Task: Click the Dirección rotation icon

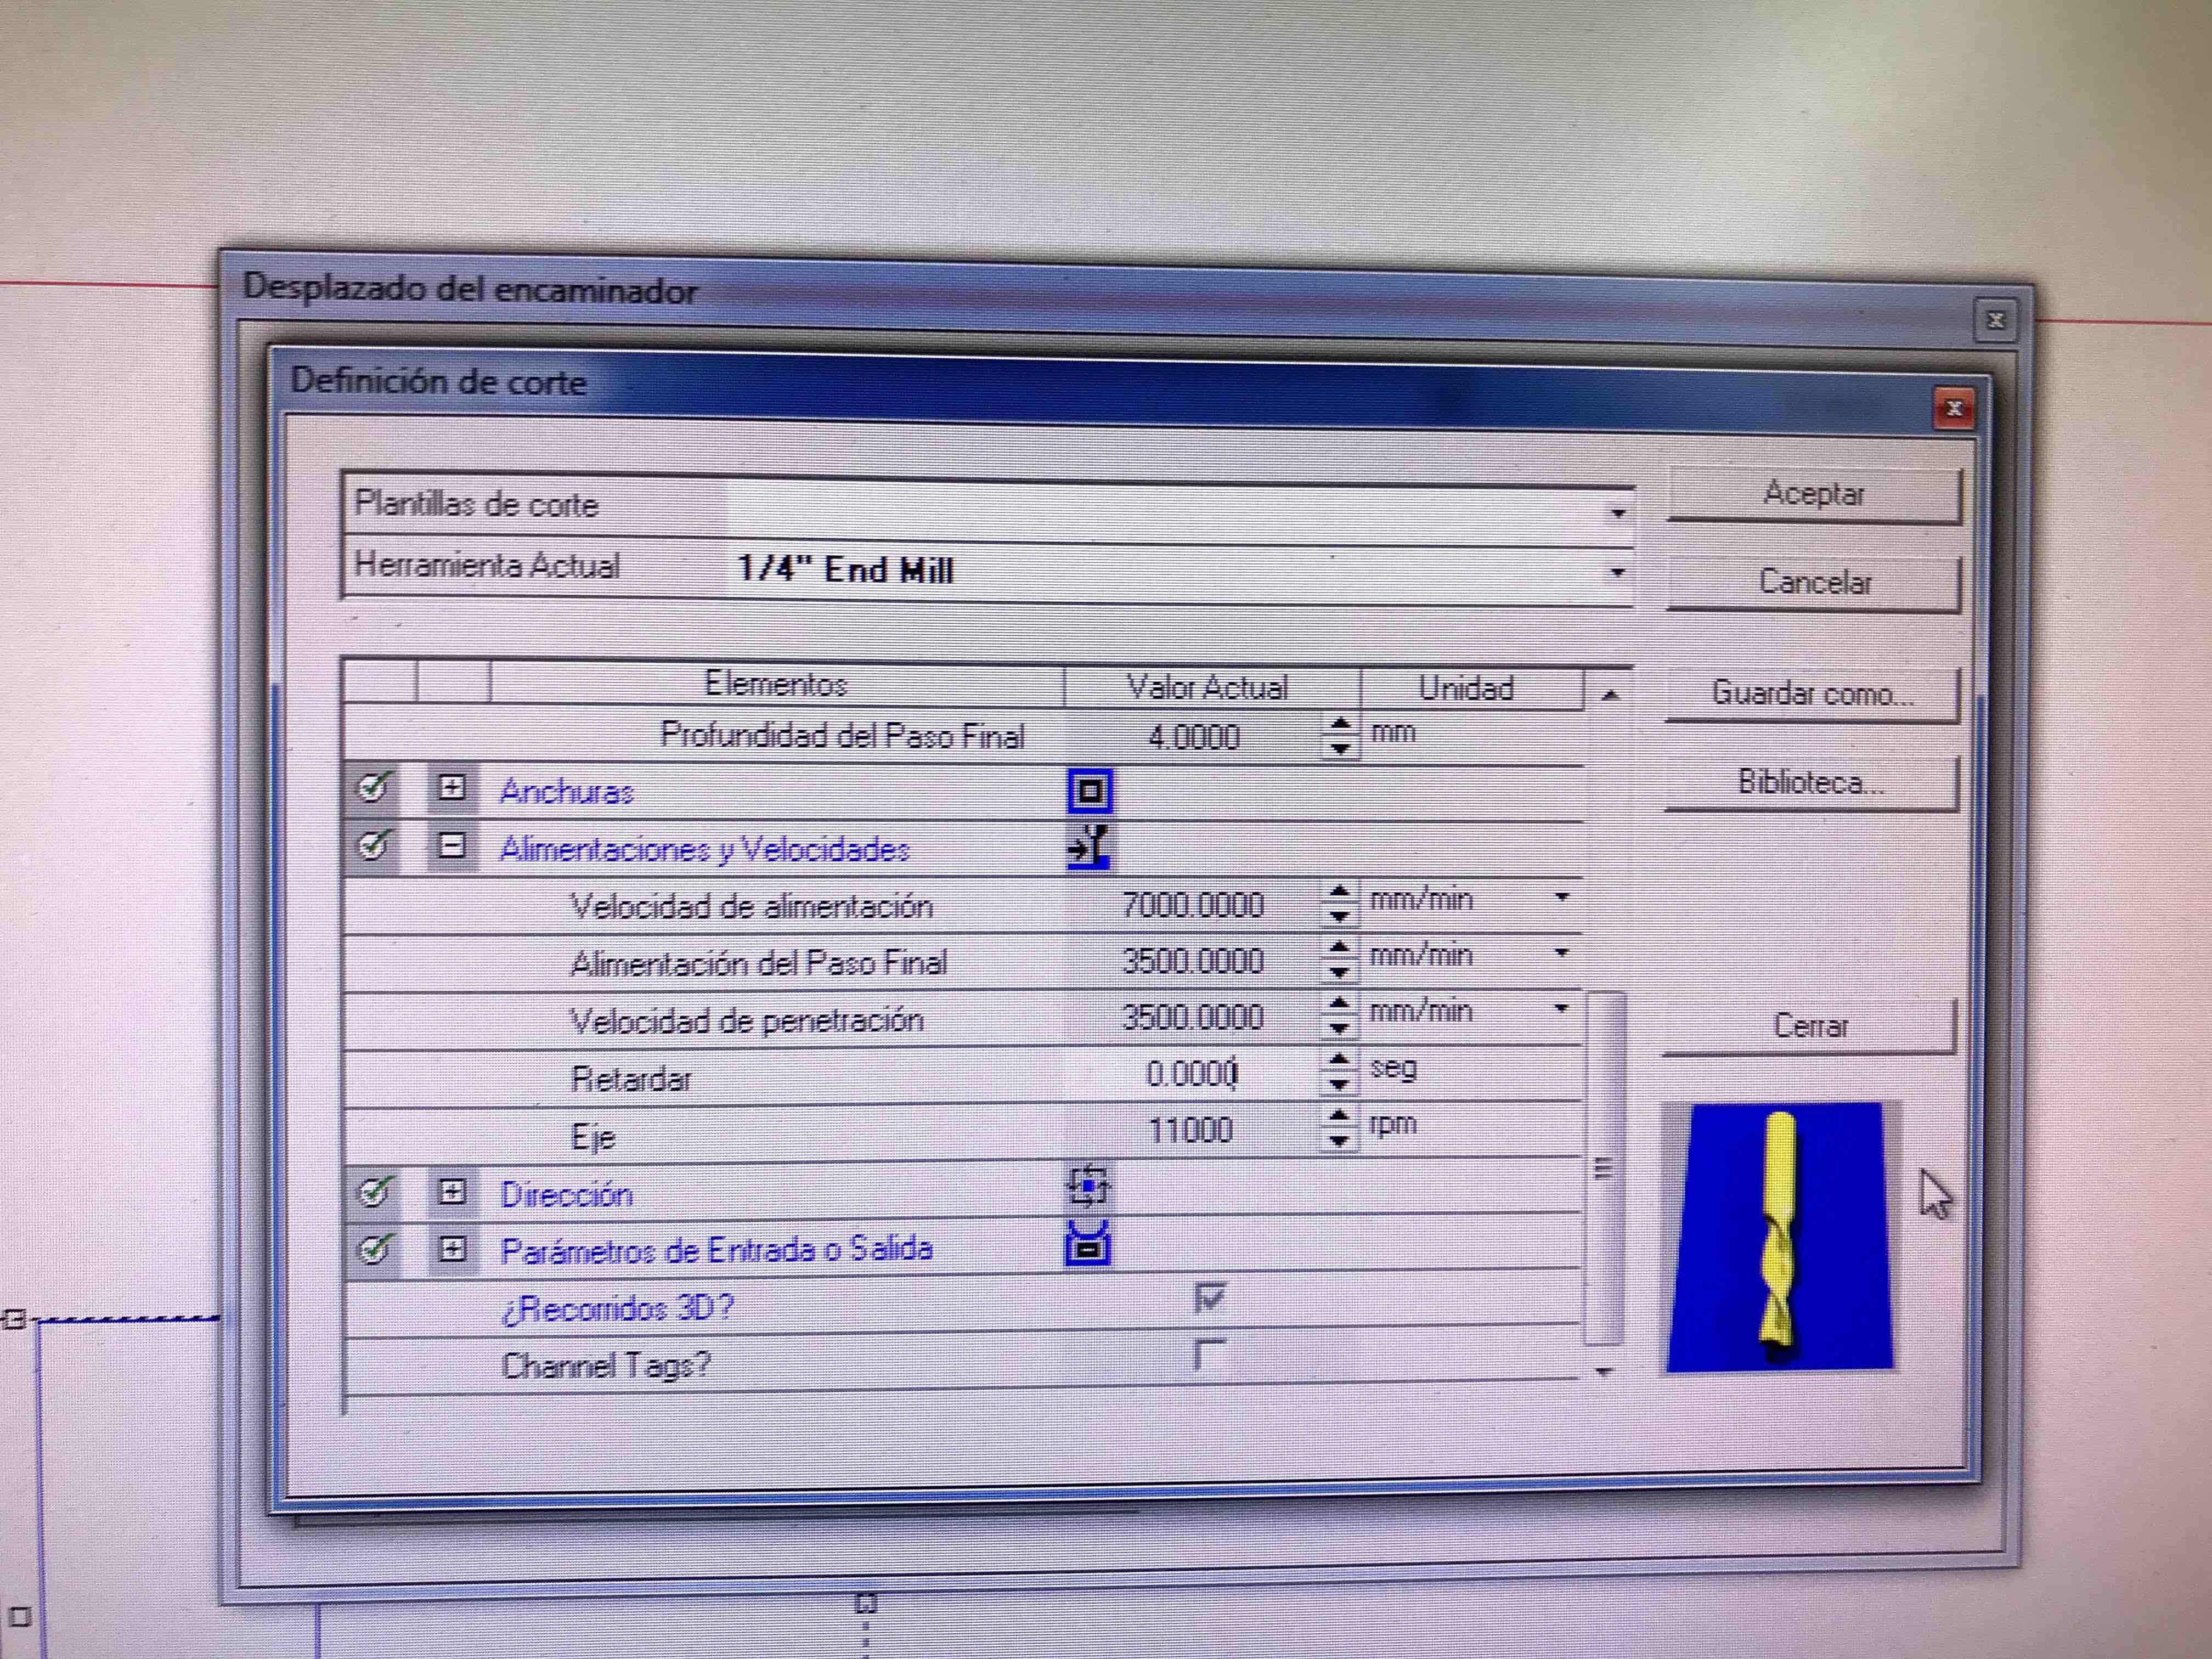Action: click(x=1088, y=1187)
